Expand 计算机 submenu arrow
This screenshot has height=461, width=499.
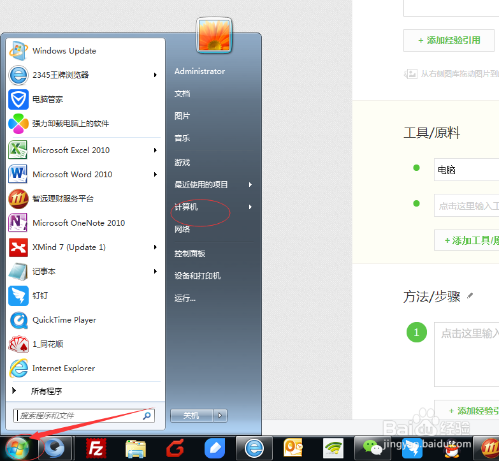pyautogui.click(x=250, y=207)
